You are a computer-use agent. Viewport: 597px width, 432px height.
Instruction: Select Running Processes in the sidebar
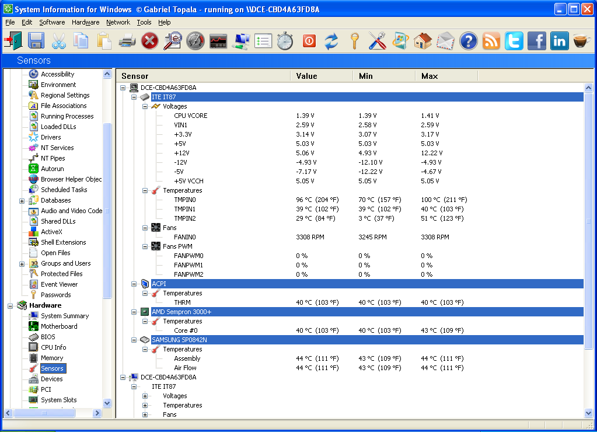[67, 116]
